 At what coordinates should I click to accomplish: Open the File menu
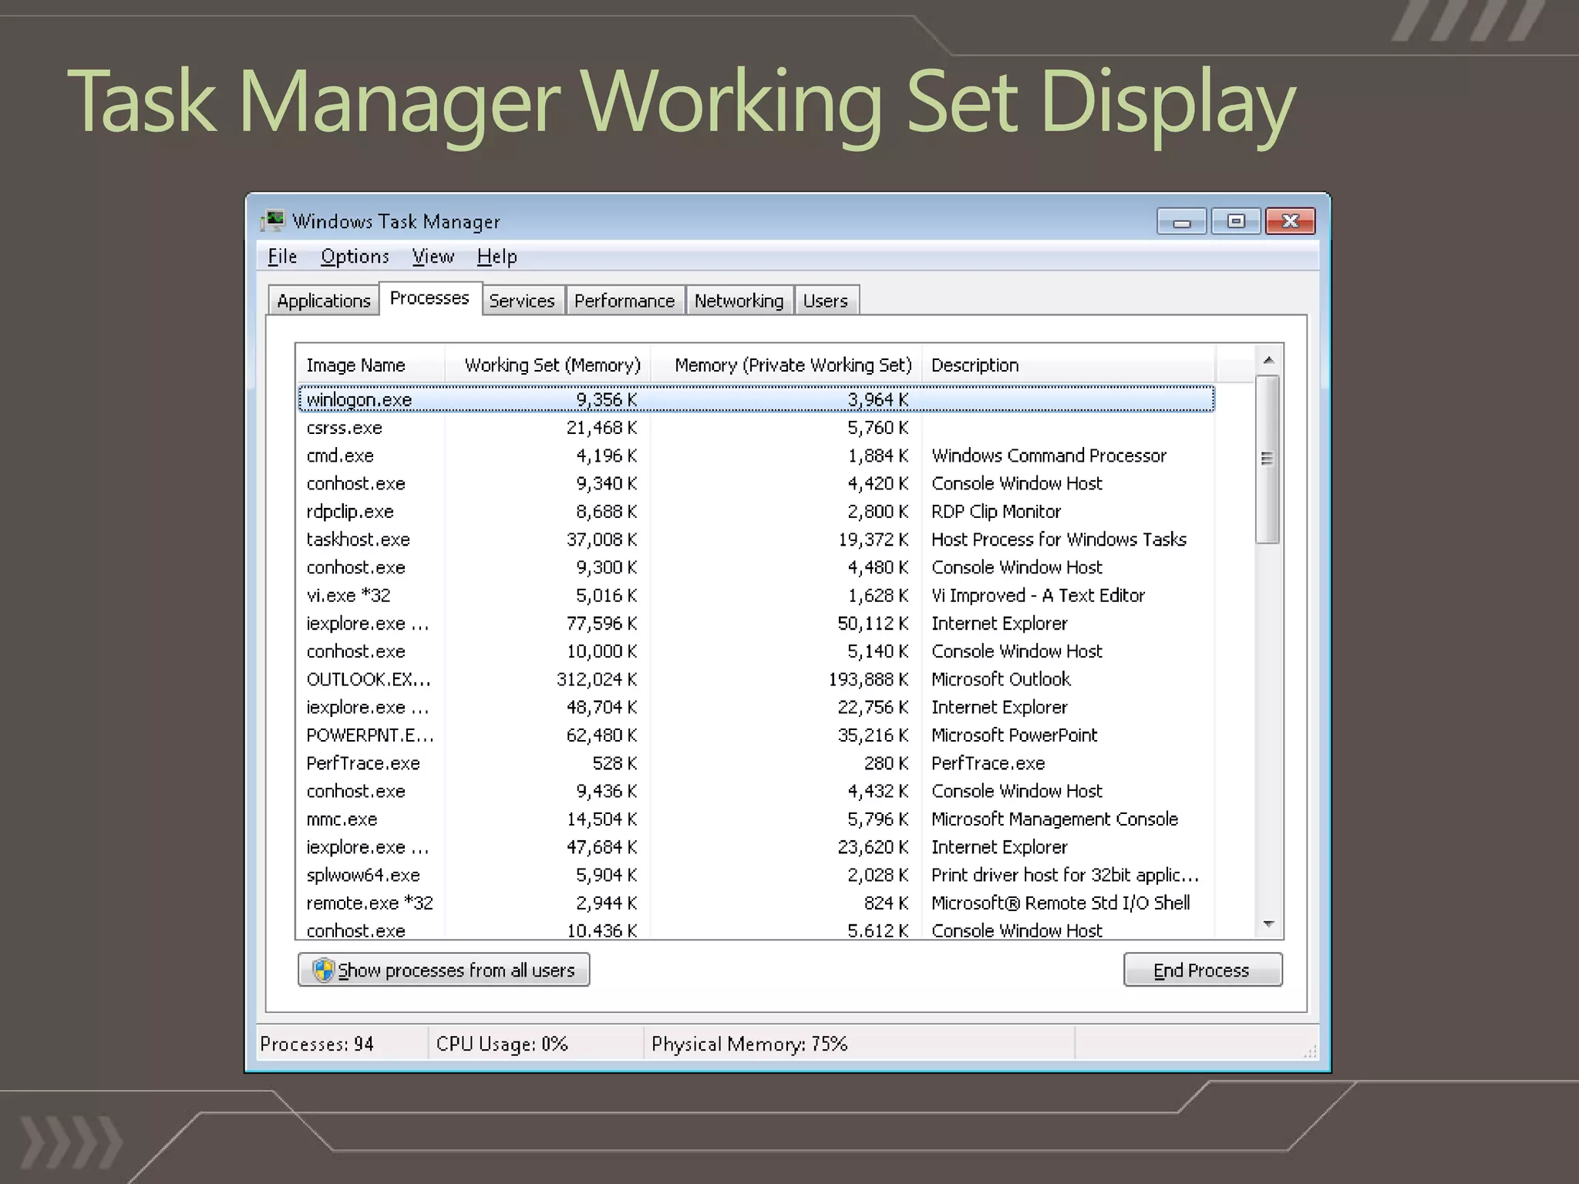[x=282, y=257]
